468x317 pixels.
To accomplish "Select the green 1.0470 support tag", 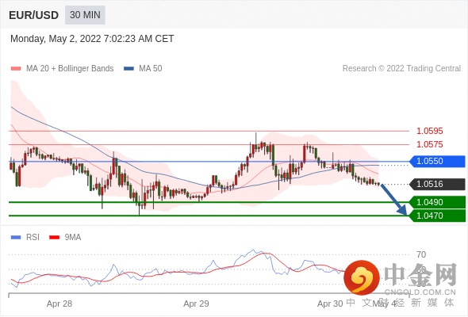I will pos(437,216).
